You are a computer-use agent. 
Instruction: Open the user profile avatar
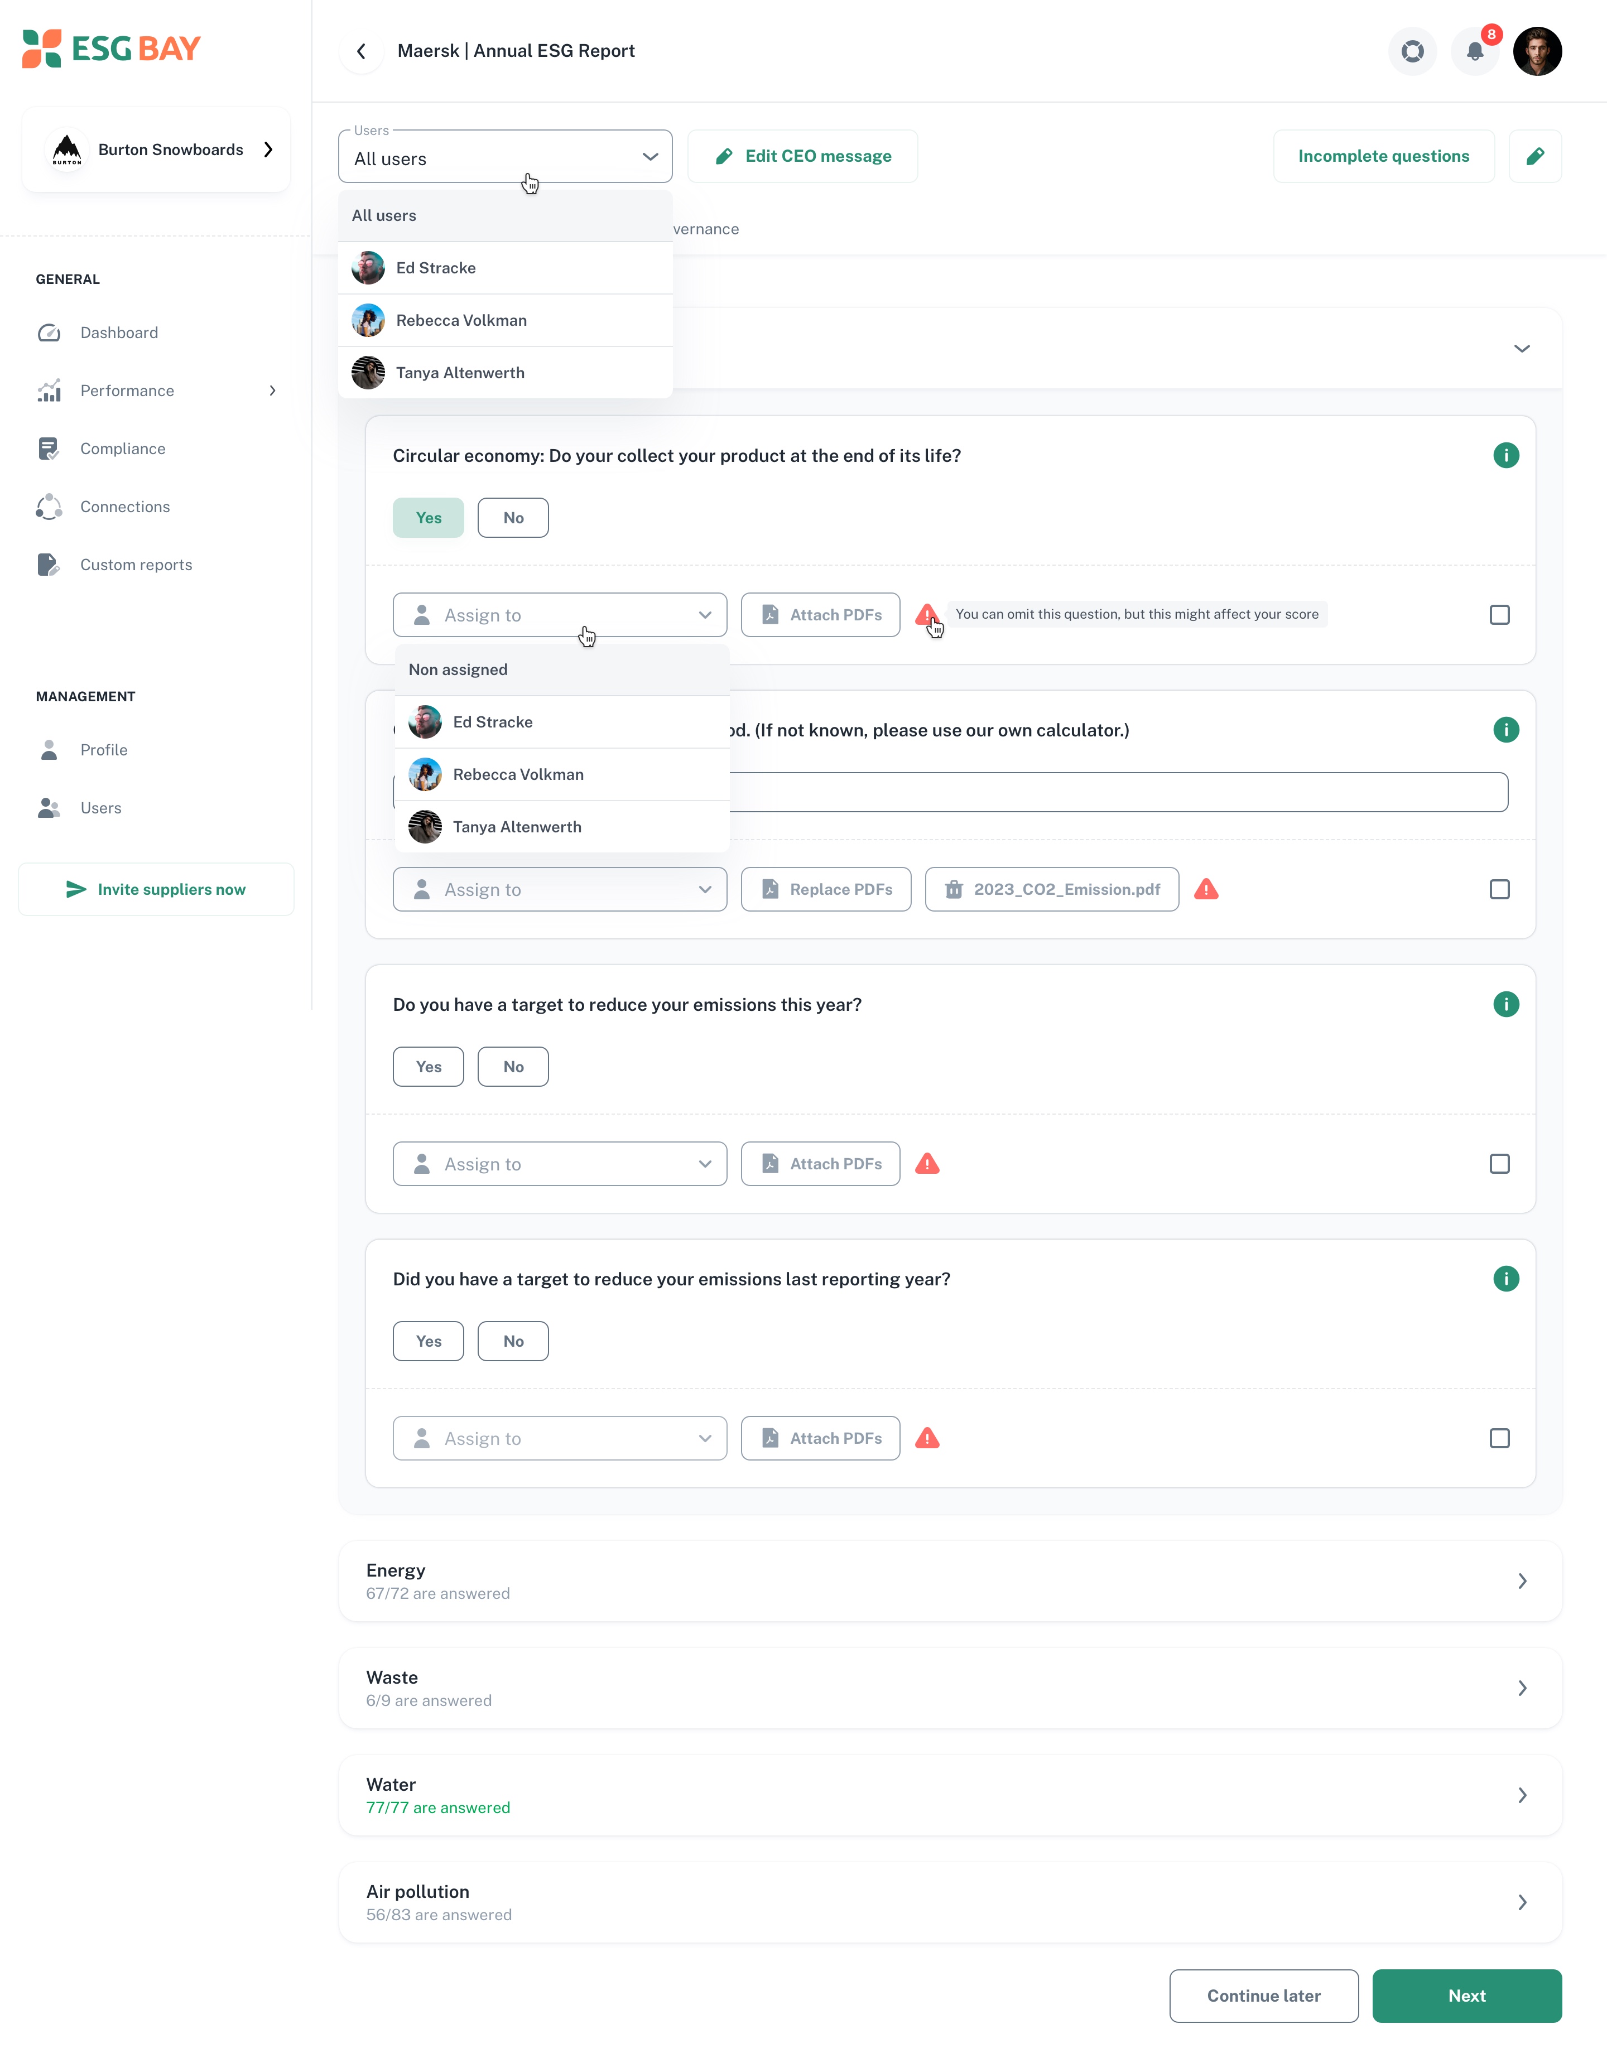(x=1537, y=51)
